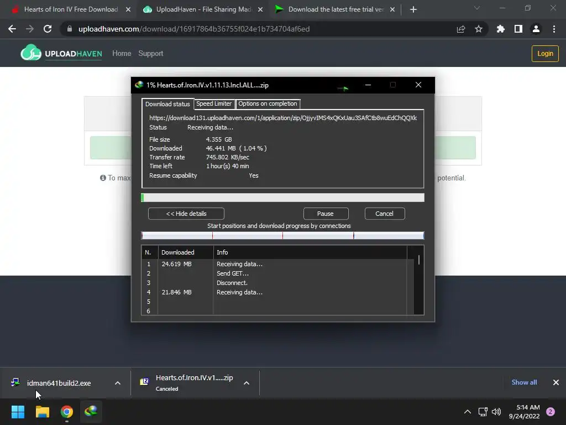
Task: Click the address bar URL
Action: tap(194, 29)
